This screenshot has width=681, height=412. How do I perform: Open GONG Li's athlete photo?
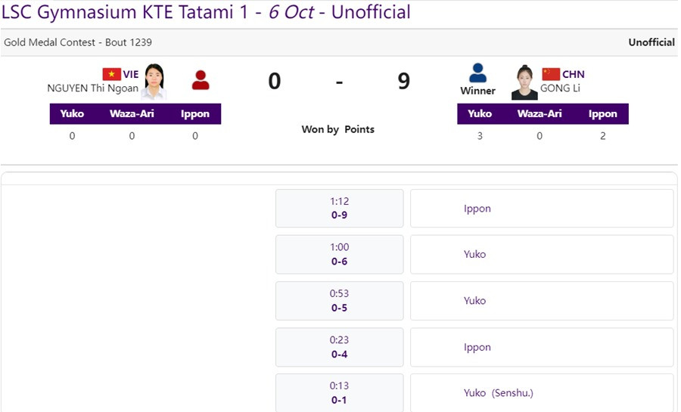tap(524, 82)
